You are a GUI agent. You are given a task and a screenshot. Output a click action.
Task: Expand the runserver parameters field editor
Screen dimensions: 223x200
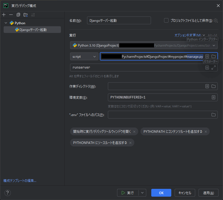[x=214, y=68]
